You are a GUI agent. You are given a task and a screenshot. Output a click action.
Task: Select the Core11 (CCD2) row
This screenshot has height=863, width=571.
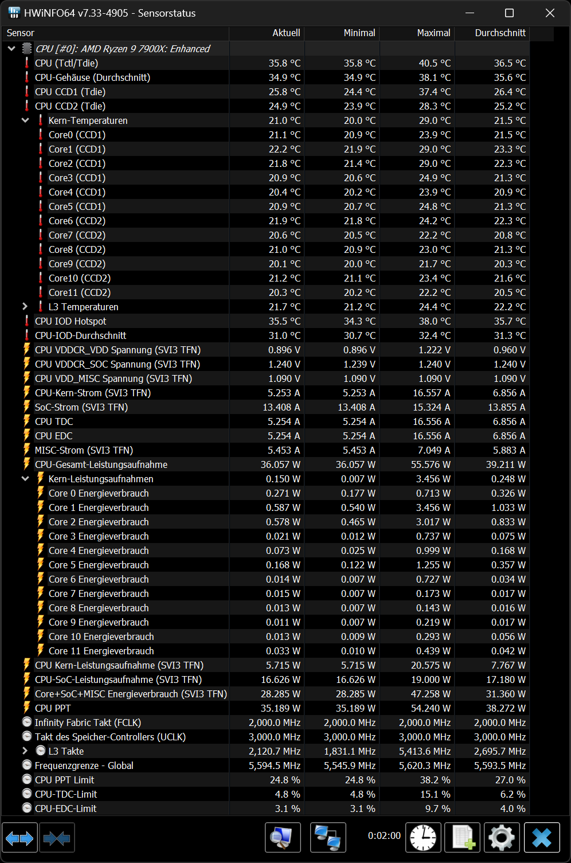pos(265,292)
